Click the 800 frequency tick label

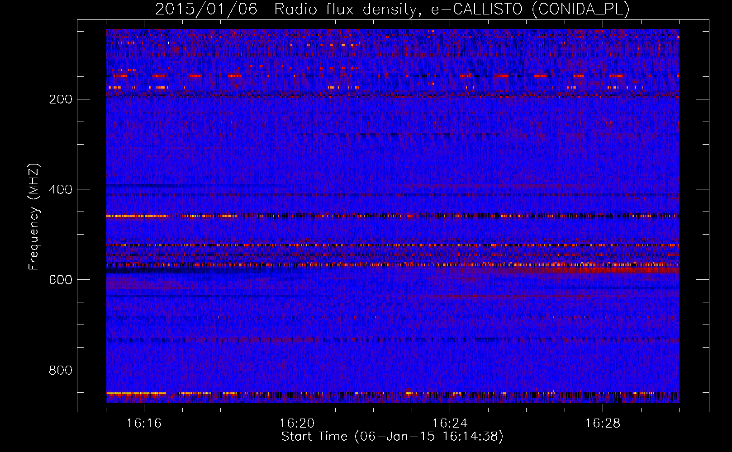tap(61, 371)
